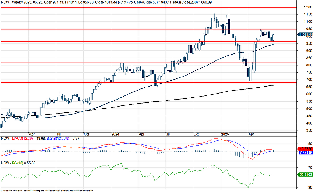This screenshot has height=192, width=313.
Task: Click the Jul date label following 2024
Action: [x=168, y=134]
